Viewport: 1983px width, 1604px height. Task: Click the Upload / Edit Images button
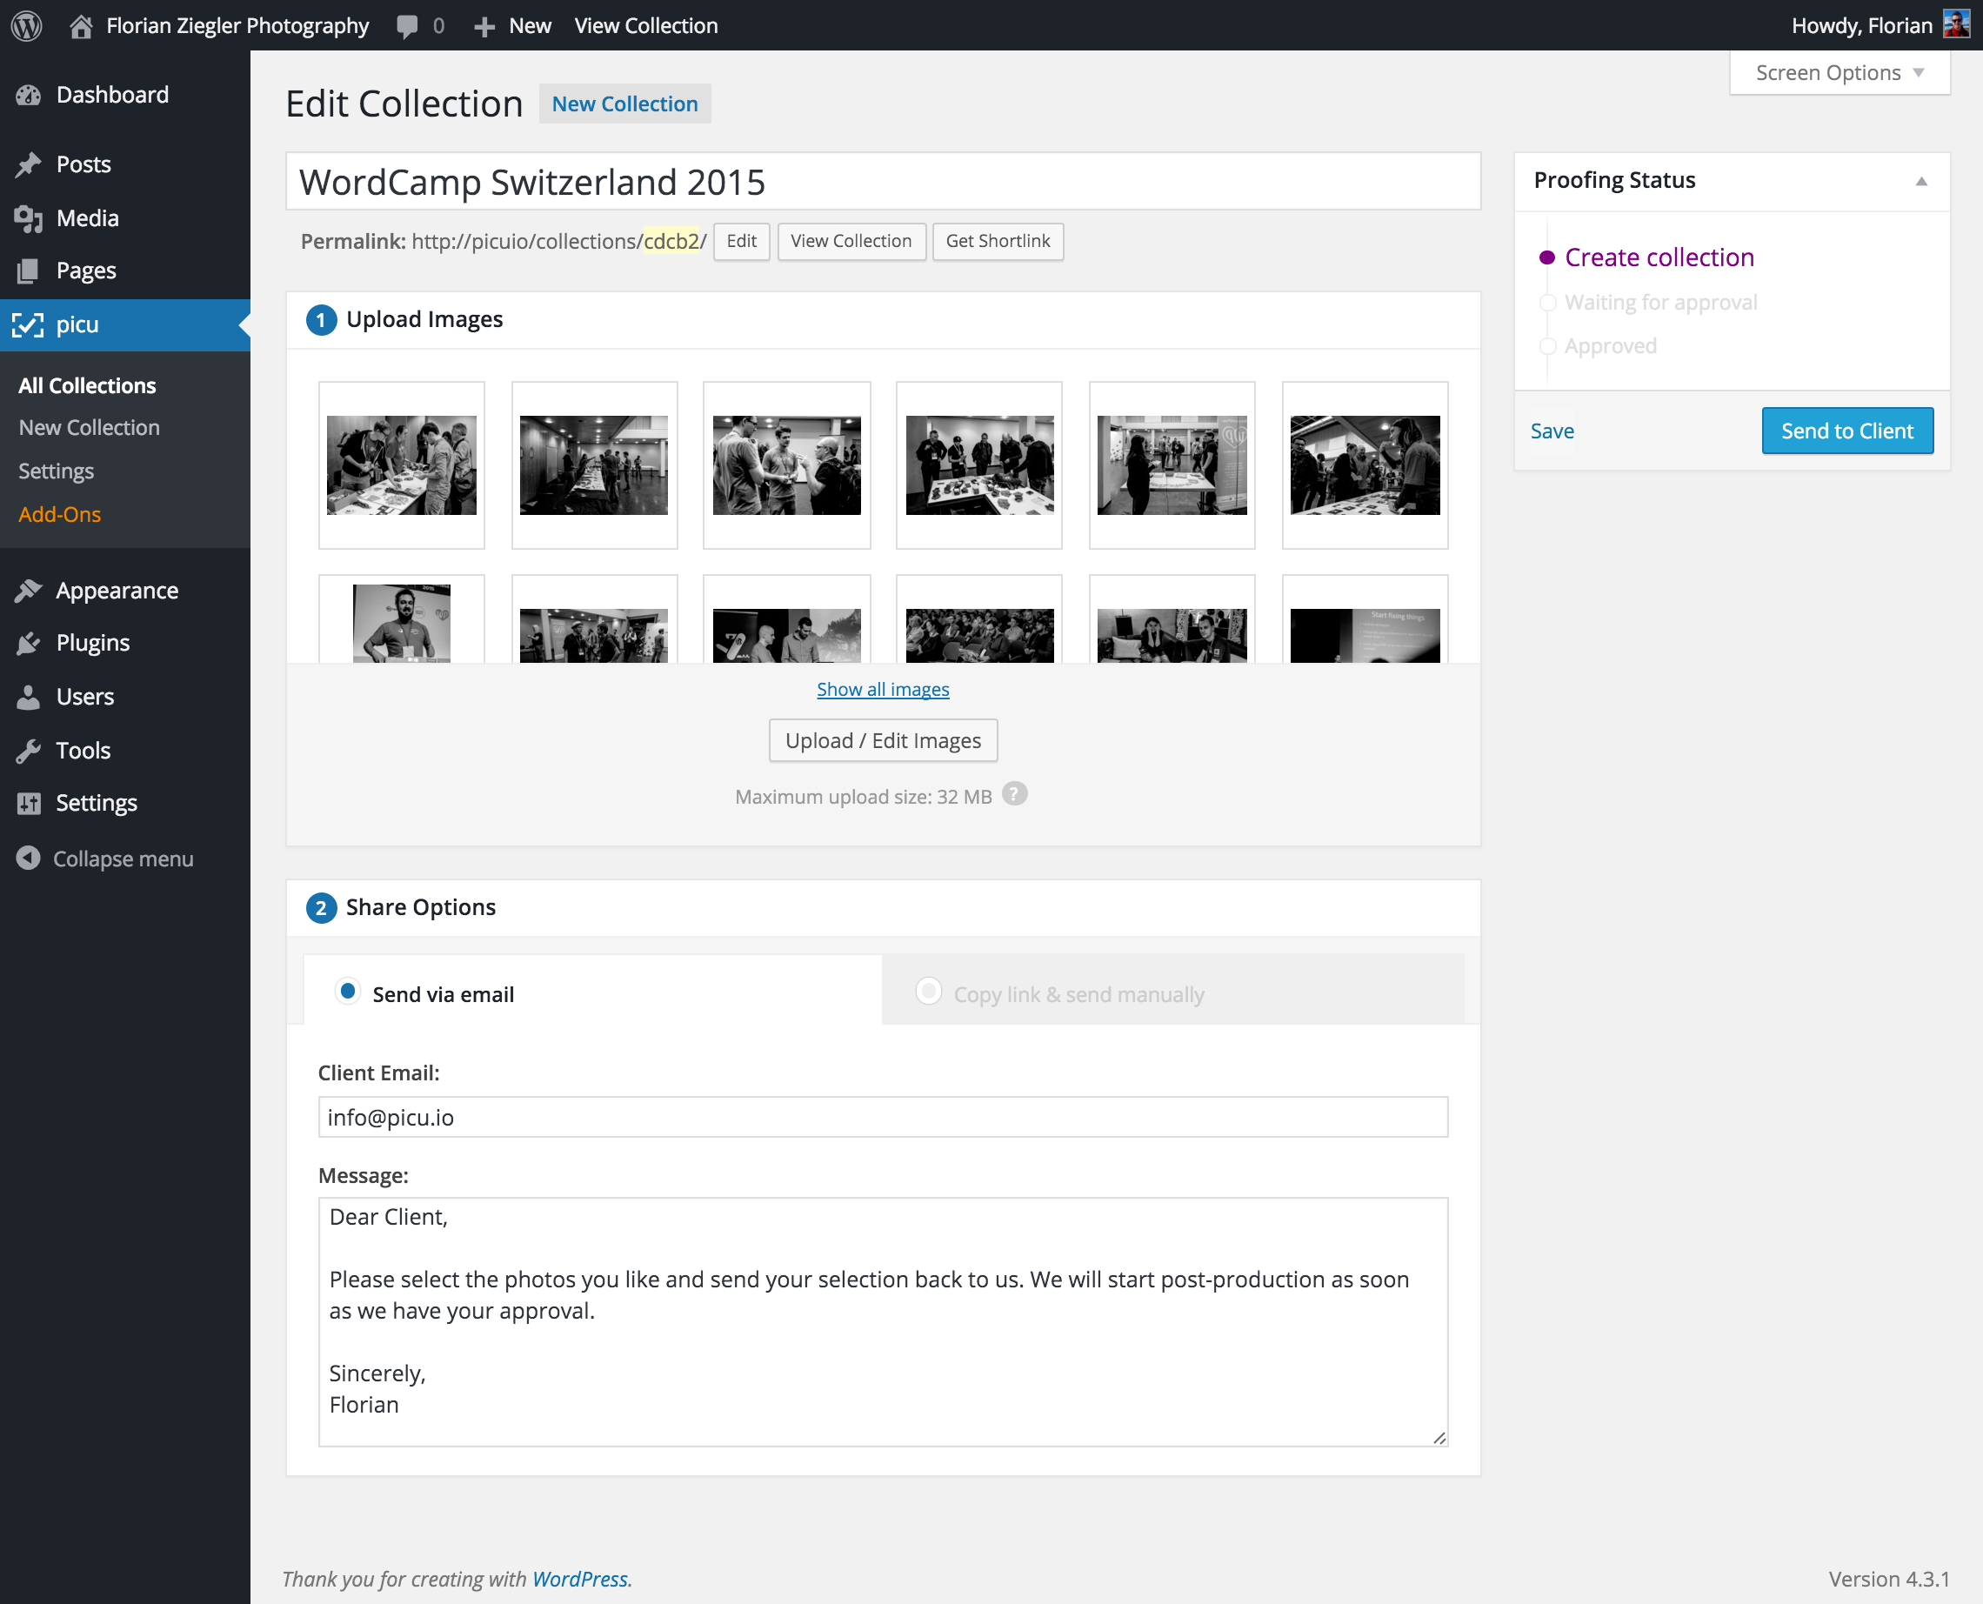pos(883,740)
